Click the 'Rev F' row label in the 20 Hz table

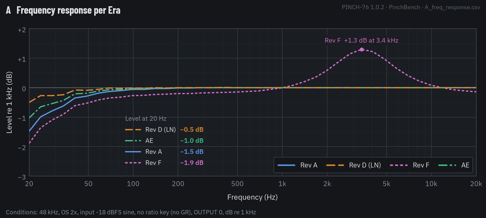point(153,163)
